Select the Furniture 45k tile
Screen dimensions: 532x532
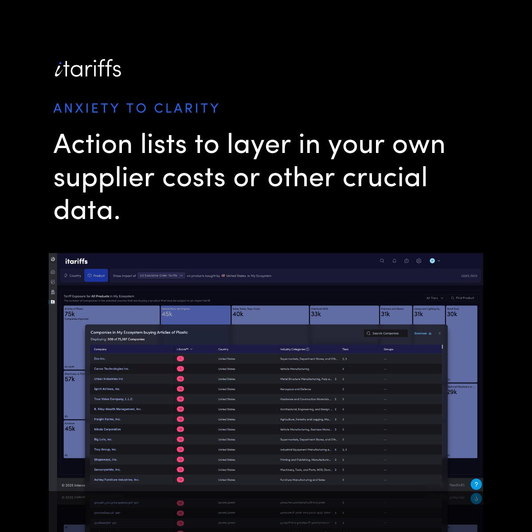74,439
